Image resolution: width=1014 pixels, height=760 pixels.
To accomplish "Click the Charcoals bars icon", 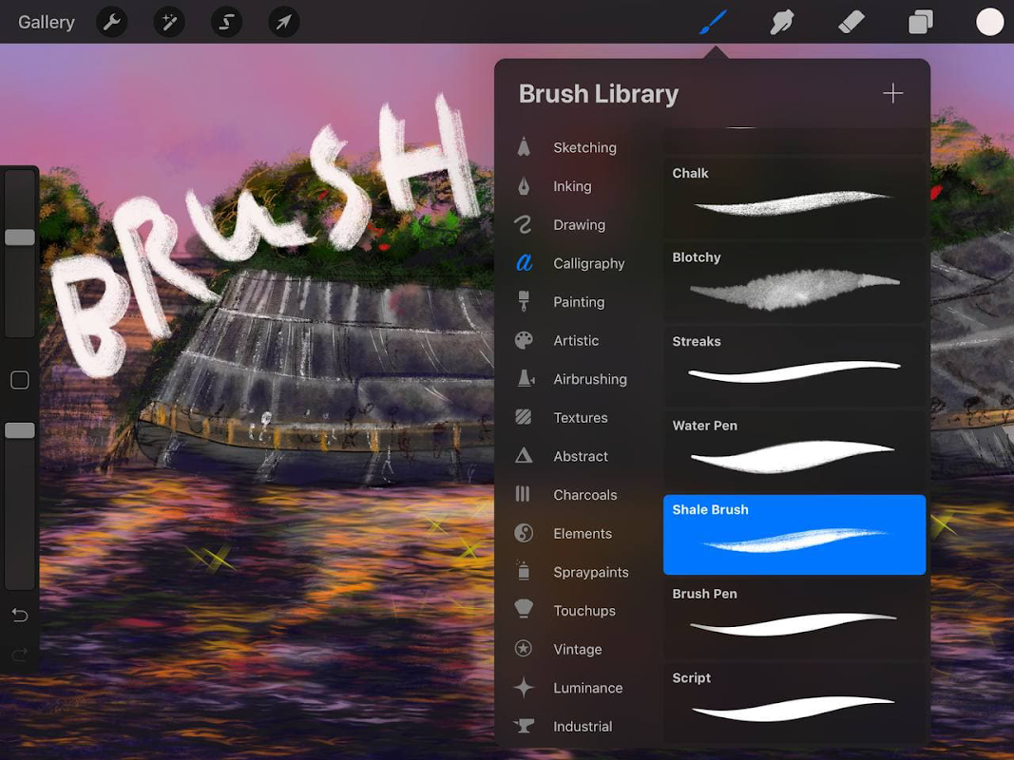I will (x=523, y=494).
